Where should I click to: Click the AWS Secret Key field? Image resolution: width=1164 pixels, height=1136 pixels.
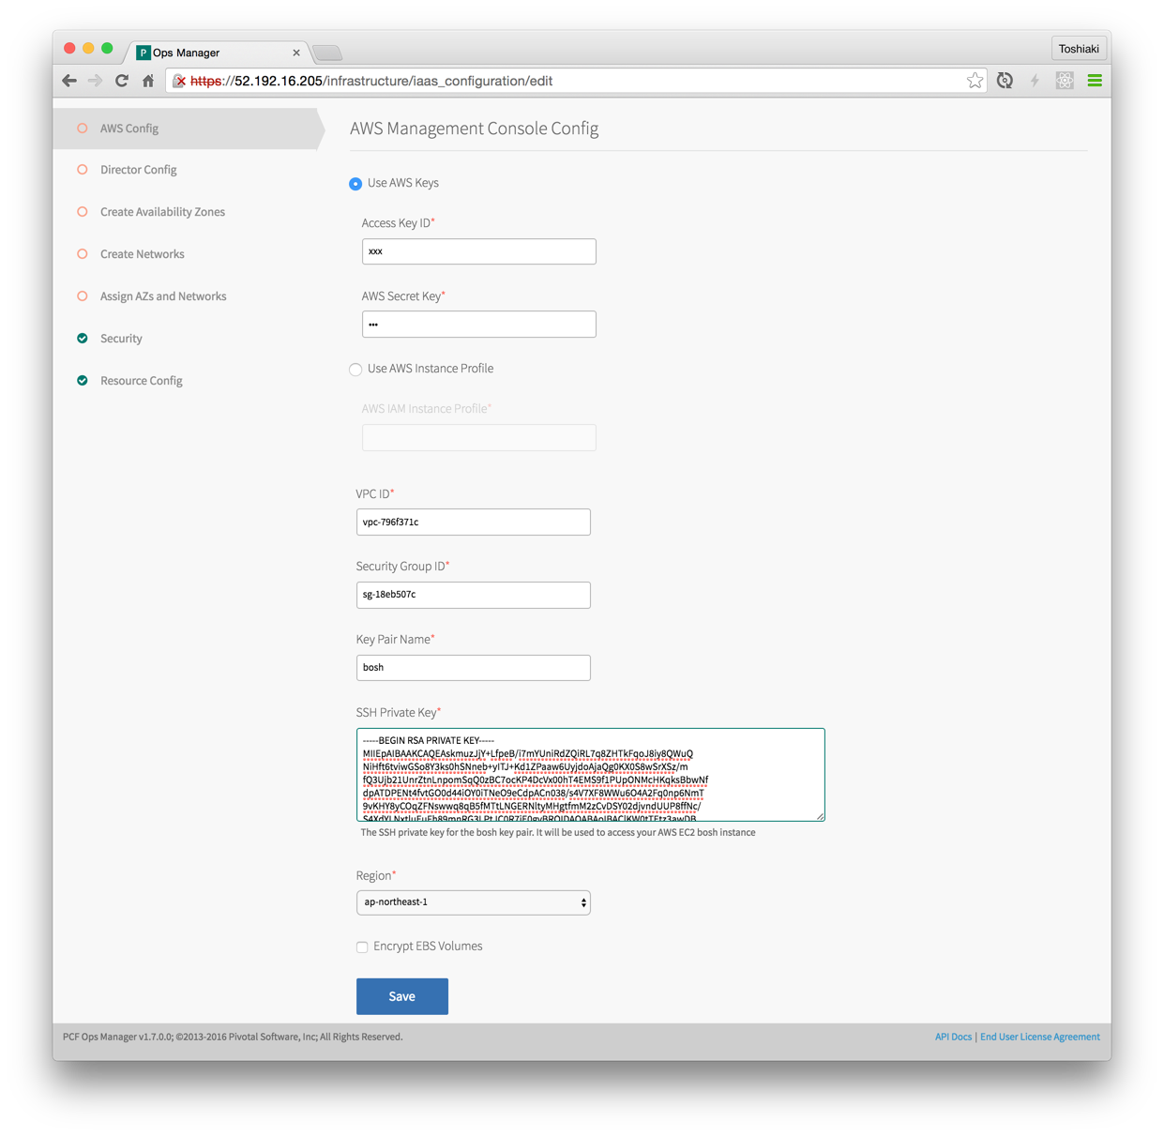pos(478,325)
